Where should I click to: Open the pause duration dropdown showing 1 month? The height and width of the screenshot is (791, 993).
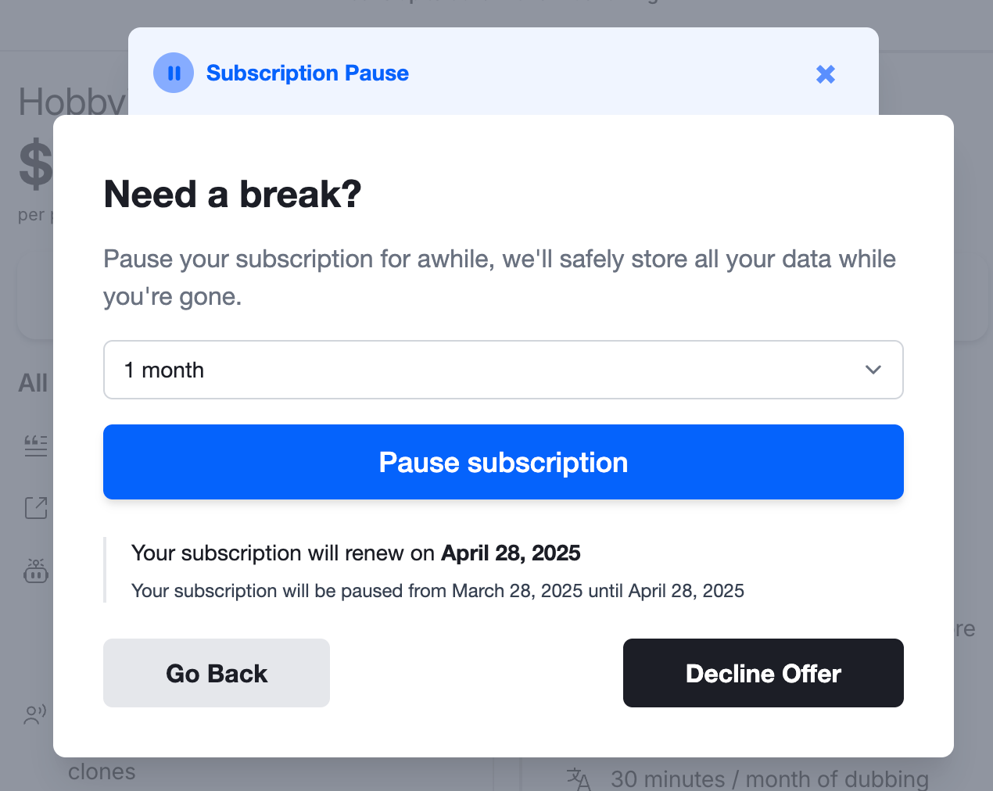tap(503, 370)
